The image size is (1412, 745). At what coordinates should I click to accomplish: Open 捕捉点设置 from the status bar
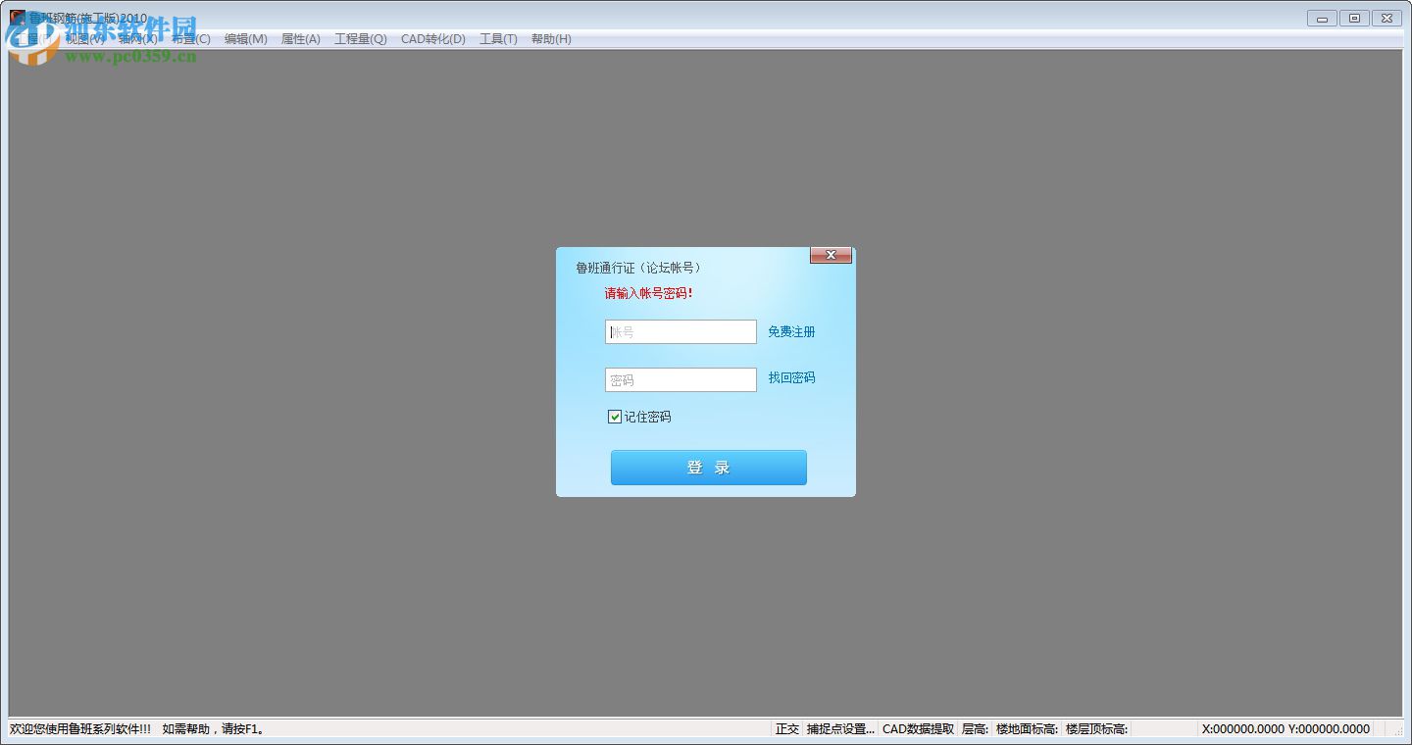[839, 729]
